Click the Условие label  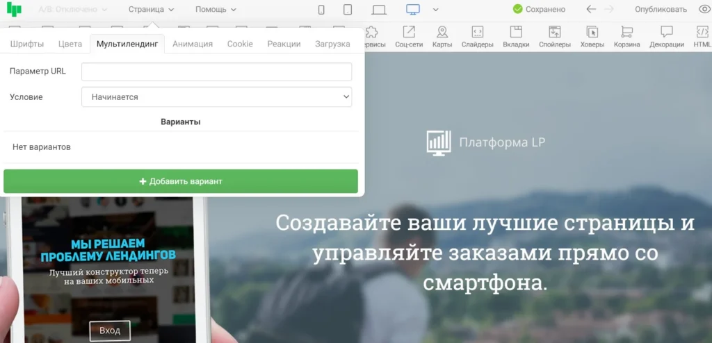click(26, 97)
